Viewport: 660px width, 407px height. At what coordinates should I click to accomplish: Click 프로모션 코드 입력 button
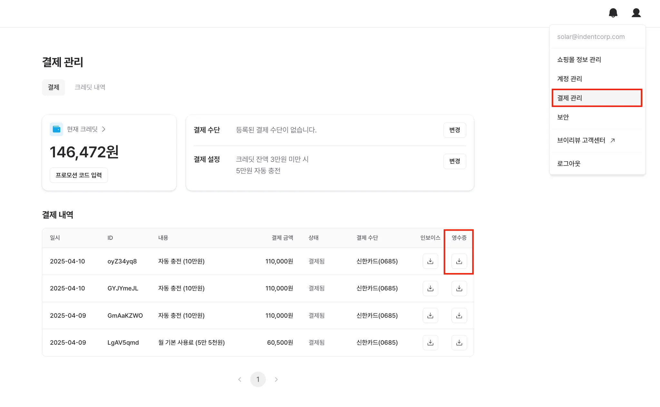(x=79, y=175)
